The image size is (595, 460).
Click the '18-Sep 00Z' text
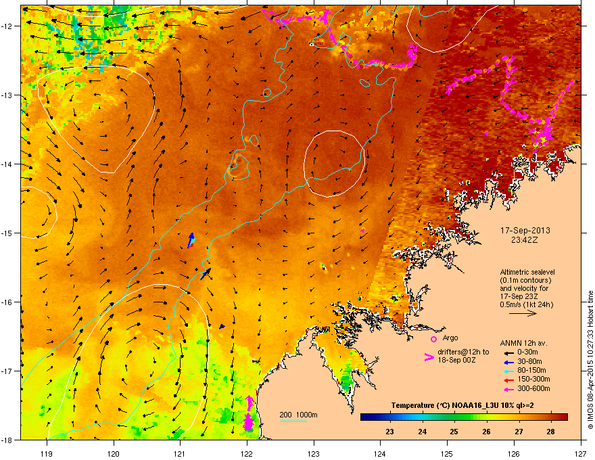pyautogui.click(x=456, y=360)
